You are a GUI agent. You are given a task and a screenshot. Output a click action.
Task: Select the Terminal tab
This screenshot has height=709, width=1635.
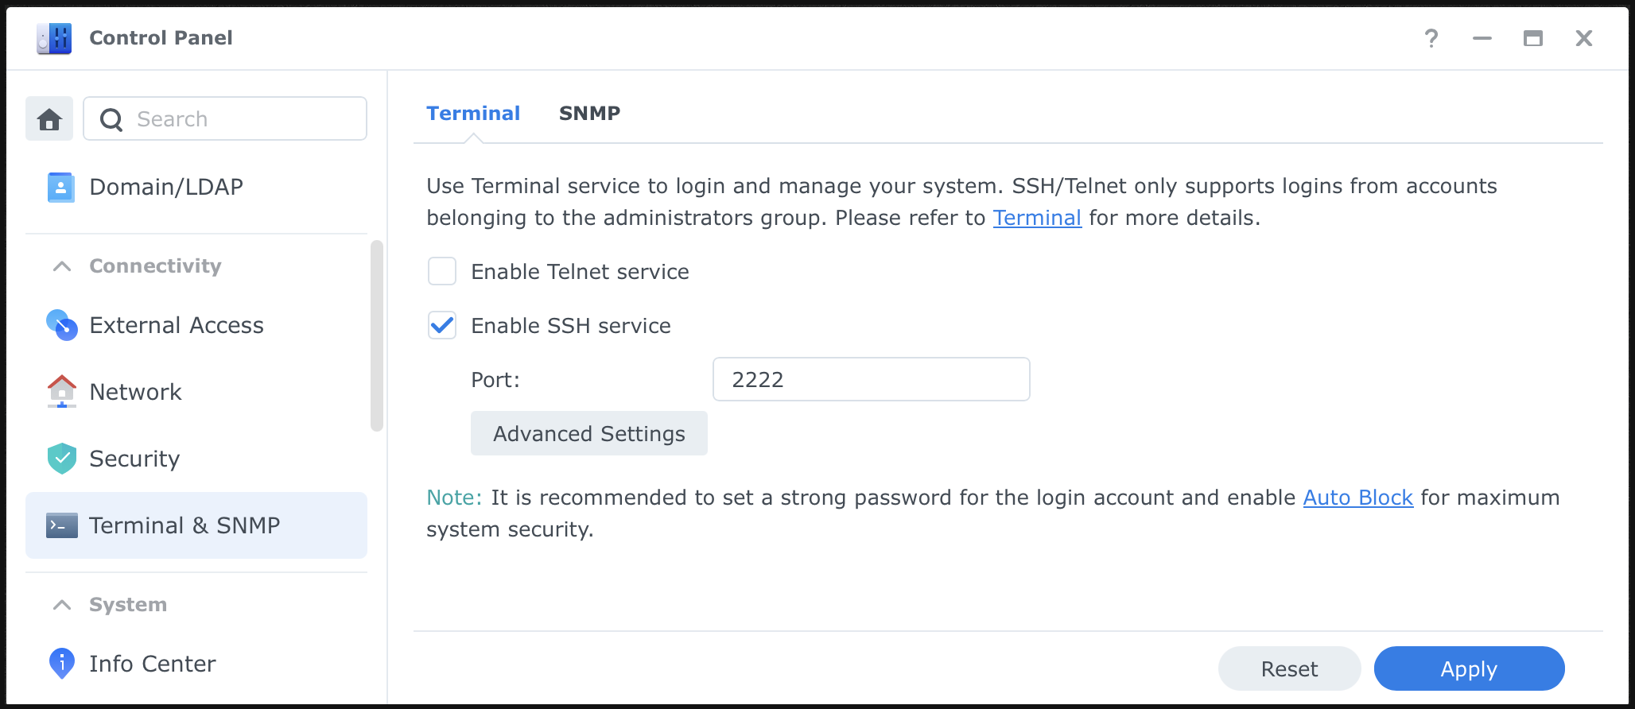pos(473,114)
